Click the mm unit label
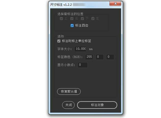 [x=91, y=49]
